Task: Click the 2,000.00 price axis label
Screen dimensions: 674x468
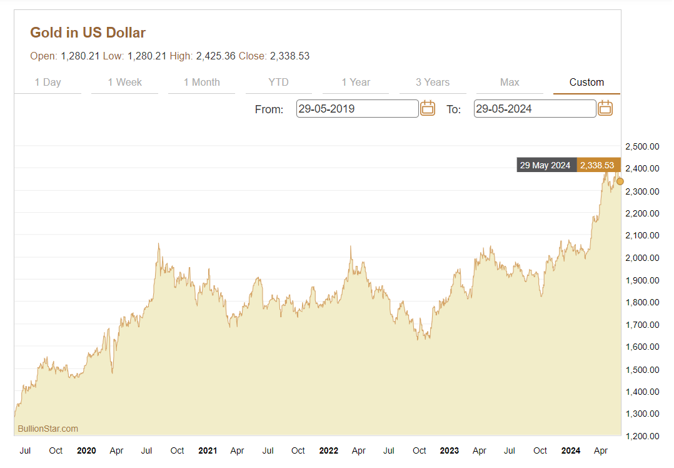Action: click(x=645, y=258)
